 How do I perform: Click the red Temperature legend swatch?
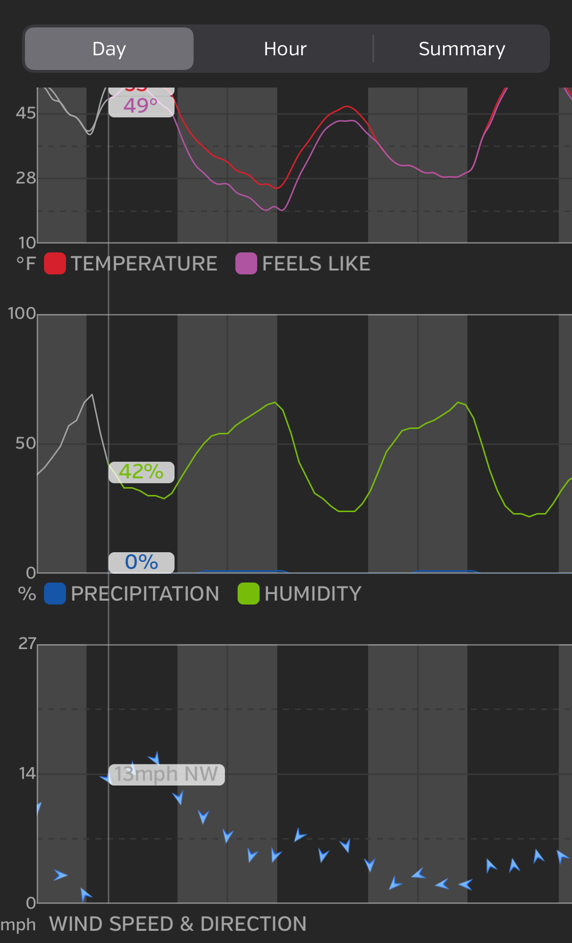(x=55, y=264)
